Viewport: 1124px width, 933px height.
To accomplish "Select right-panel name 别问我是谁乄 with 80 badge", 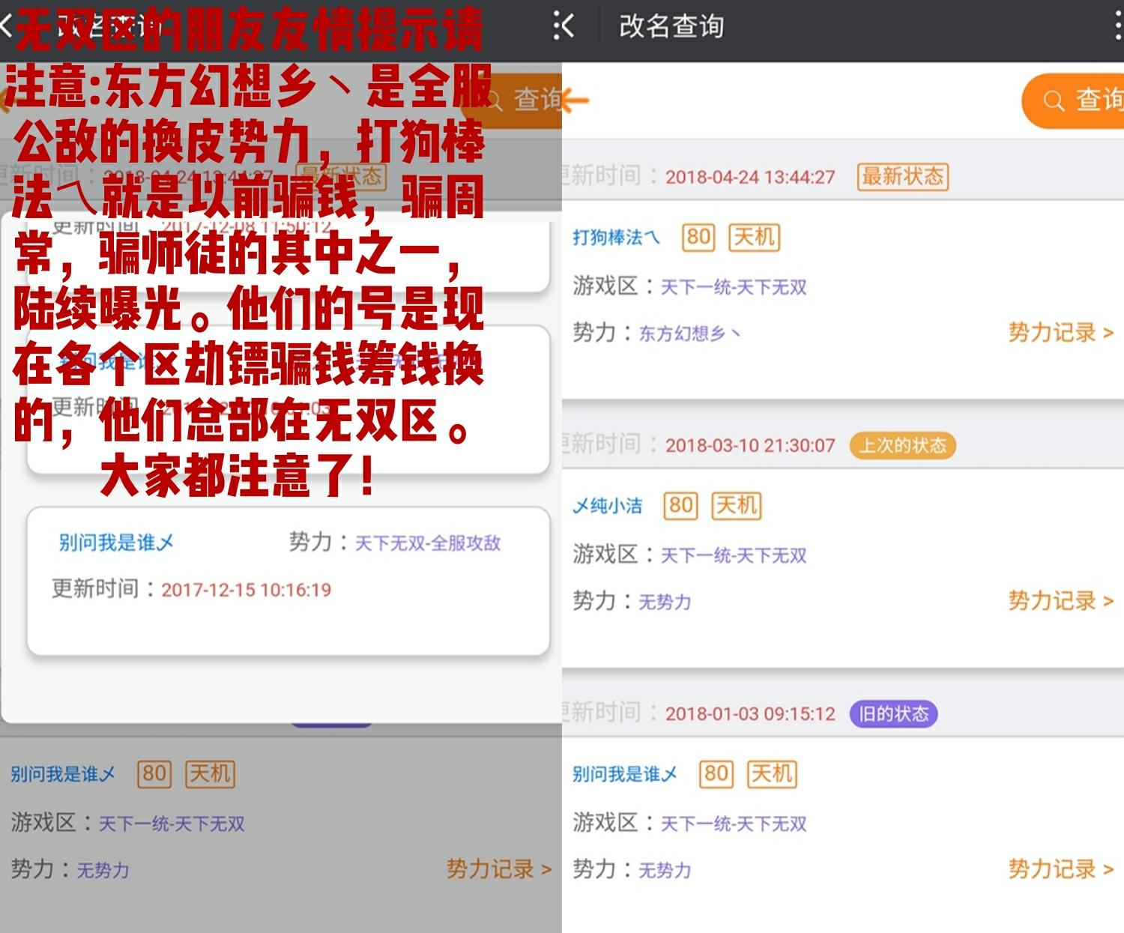I will click(x=625, y=774).
